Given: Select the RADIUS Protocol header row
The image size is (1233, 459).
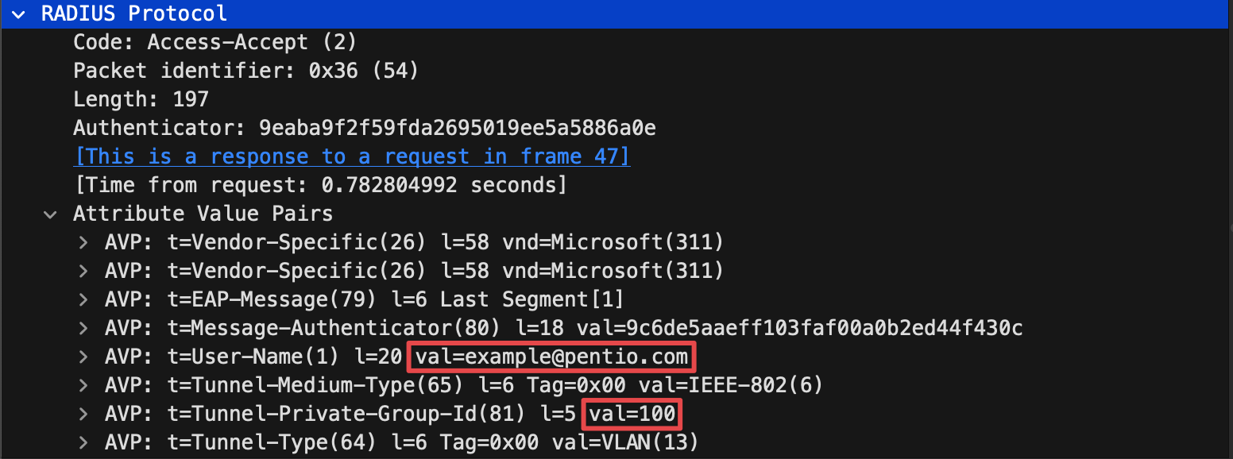Looking at the screenshot, I should [x=616, y=13].
